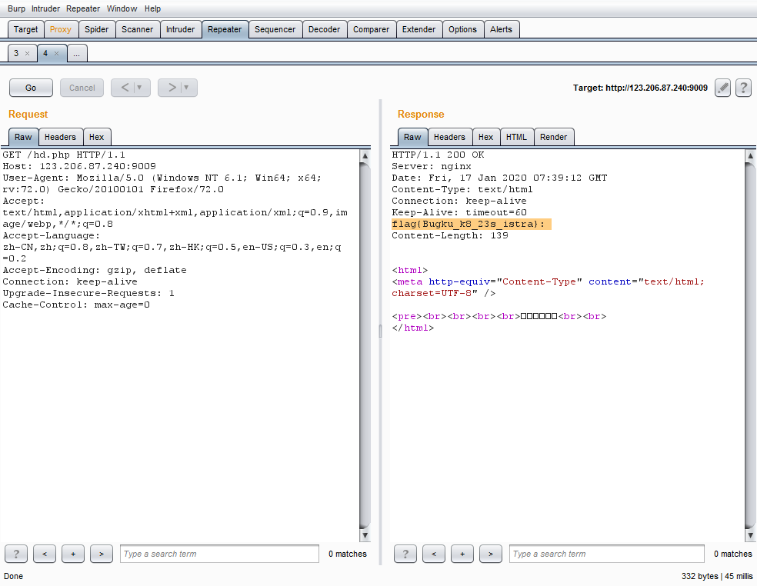
Task: Close Repeater tab 4
Action: coord(56,54)
